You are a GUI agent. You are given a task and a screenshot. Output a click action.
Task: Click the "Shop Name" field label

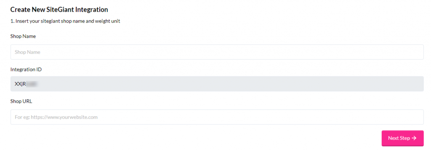pyautogui.click(x=23, y=36)
